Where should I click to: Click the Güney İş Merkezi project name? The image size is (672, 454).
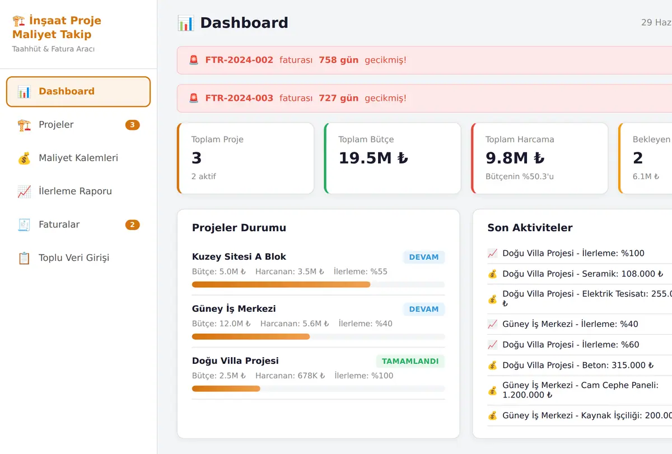(234, 309)
